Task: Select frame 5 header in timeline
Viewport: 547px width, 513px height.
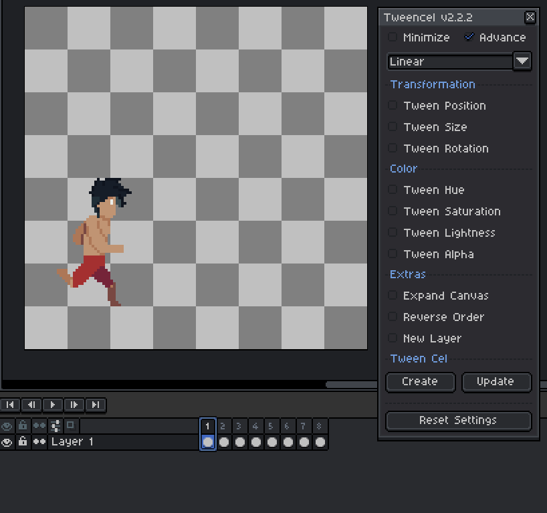Action: coord(271,426)
